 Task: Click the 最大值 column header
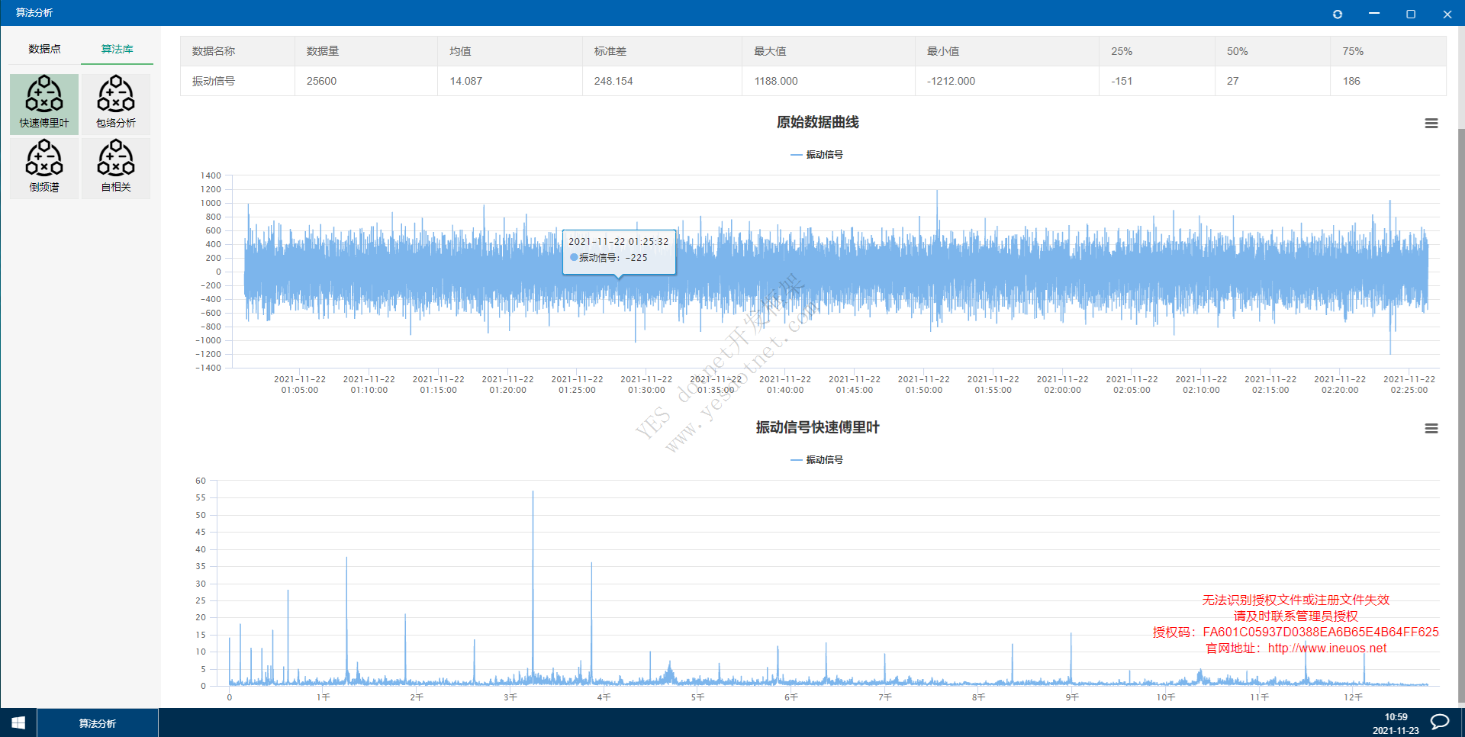[829, 51]
